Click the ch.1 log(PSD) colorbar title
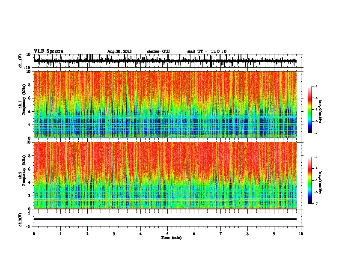339x262 pixels. point(321,112)
